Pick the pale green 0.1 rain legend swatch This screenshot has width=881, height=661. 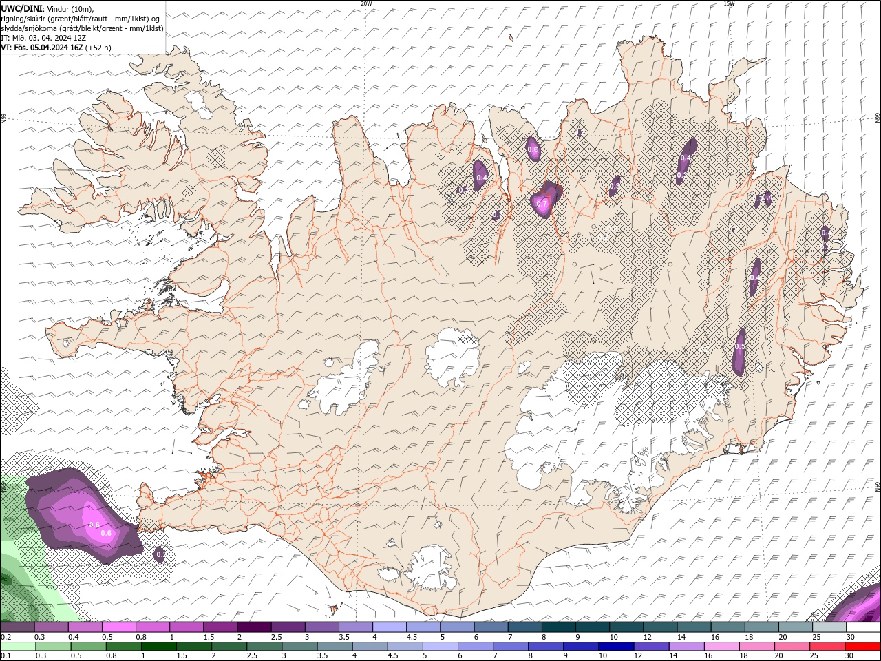click(17, 647)
